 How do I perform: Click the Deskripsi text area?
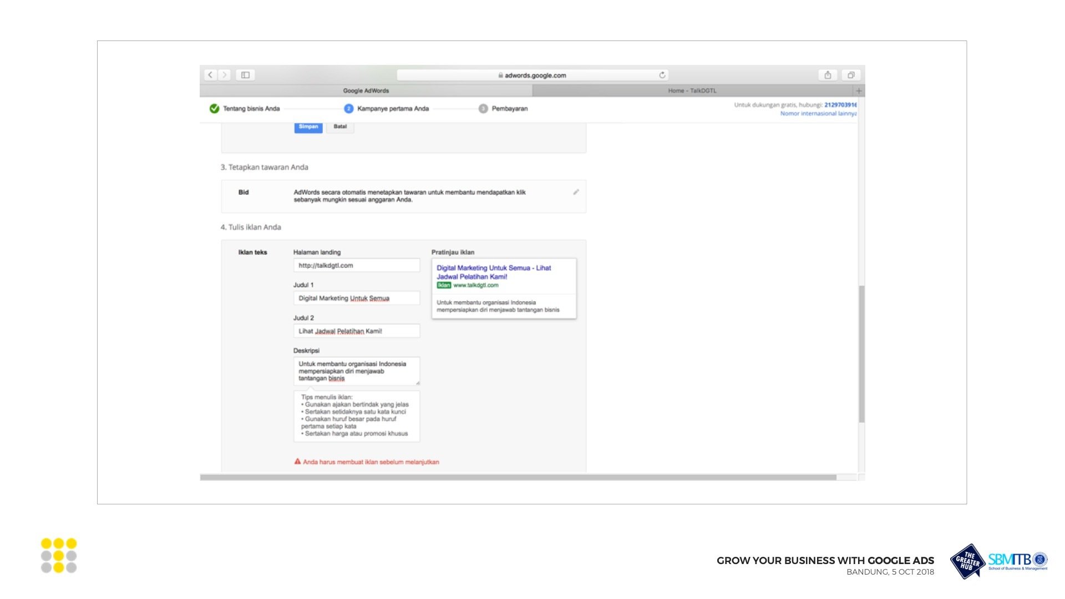356,371
